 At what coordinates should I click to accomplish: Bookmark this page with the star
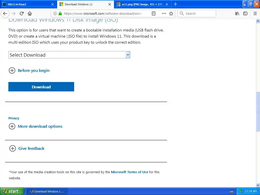click(171, 14)
